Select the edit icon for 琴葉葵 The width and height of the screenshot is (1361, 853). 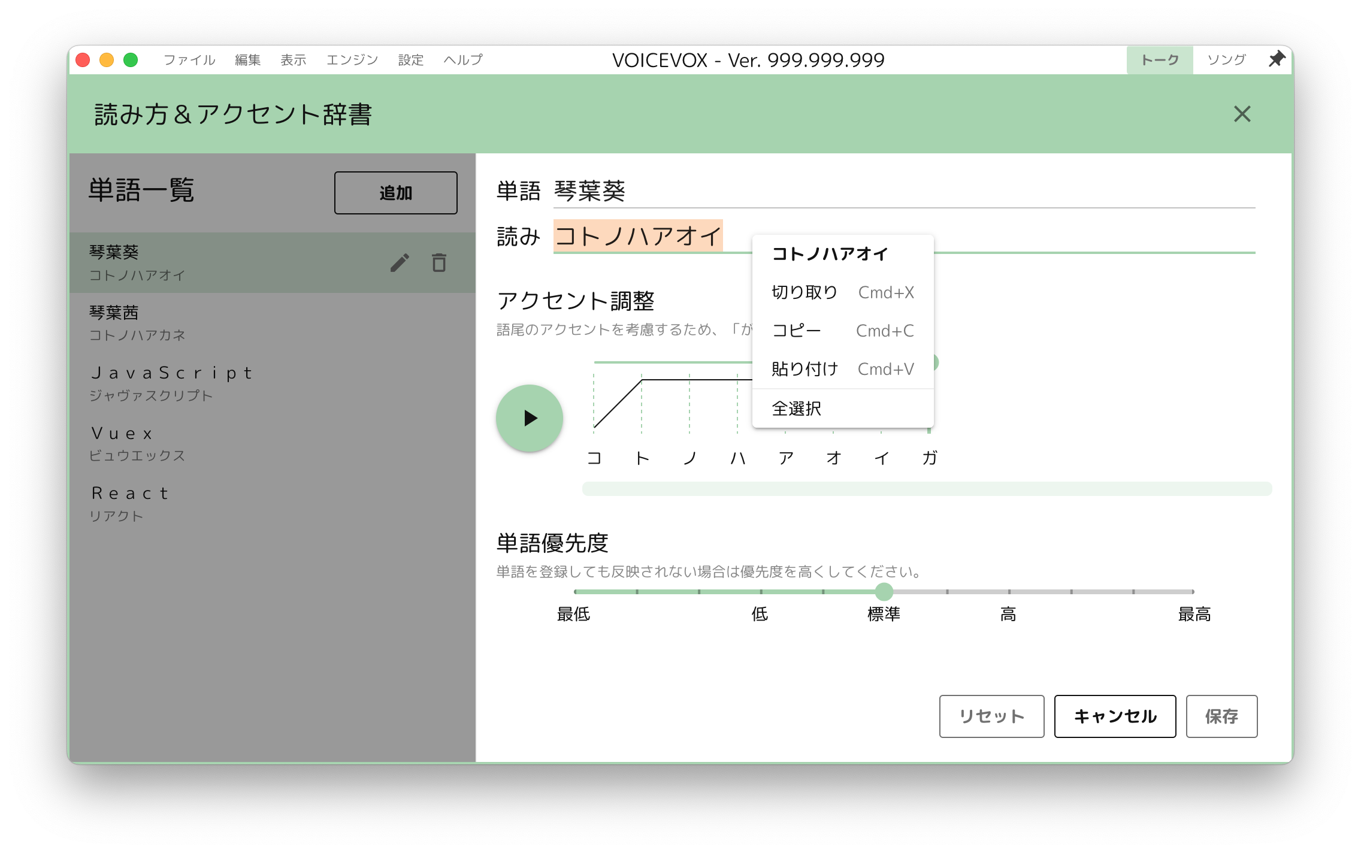400,262
